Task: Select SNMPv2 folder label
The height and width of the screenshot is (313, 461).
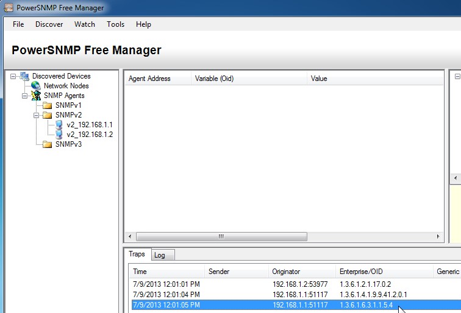Action: 68,115
